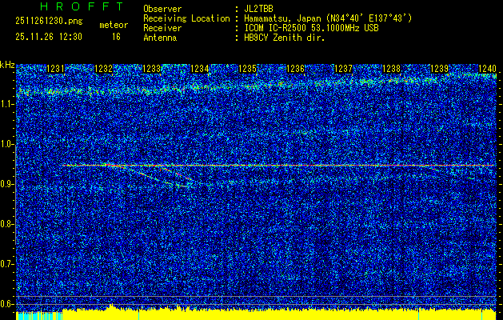Click the 1231 time marker
This screenshot has width=503, height=320.
(56, 70)
